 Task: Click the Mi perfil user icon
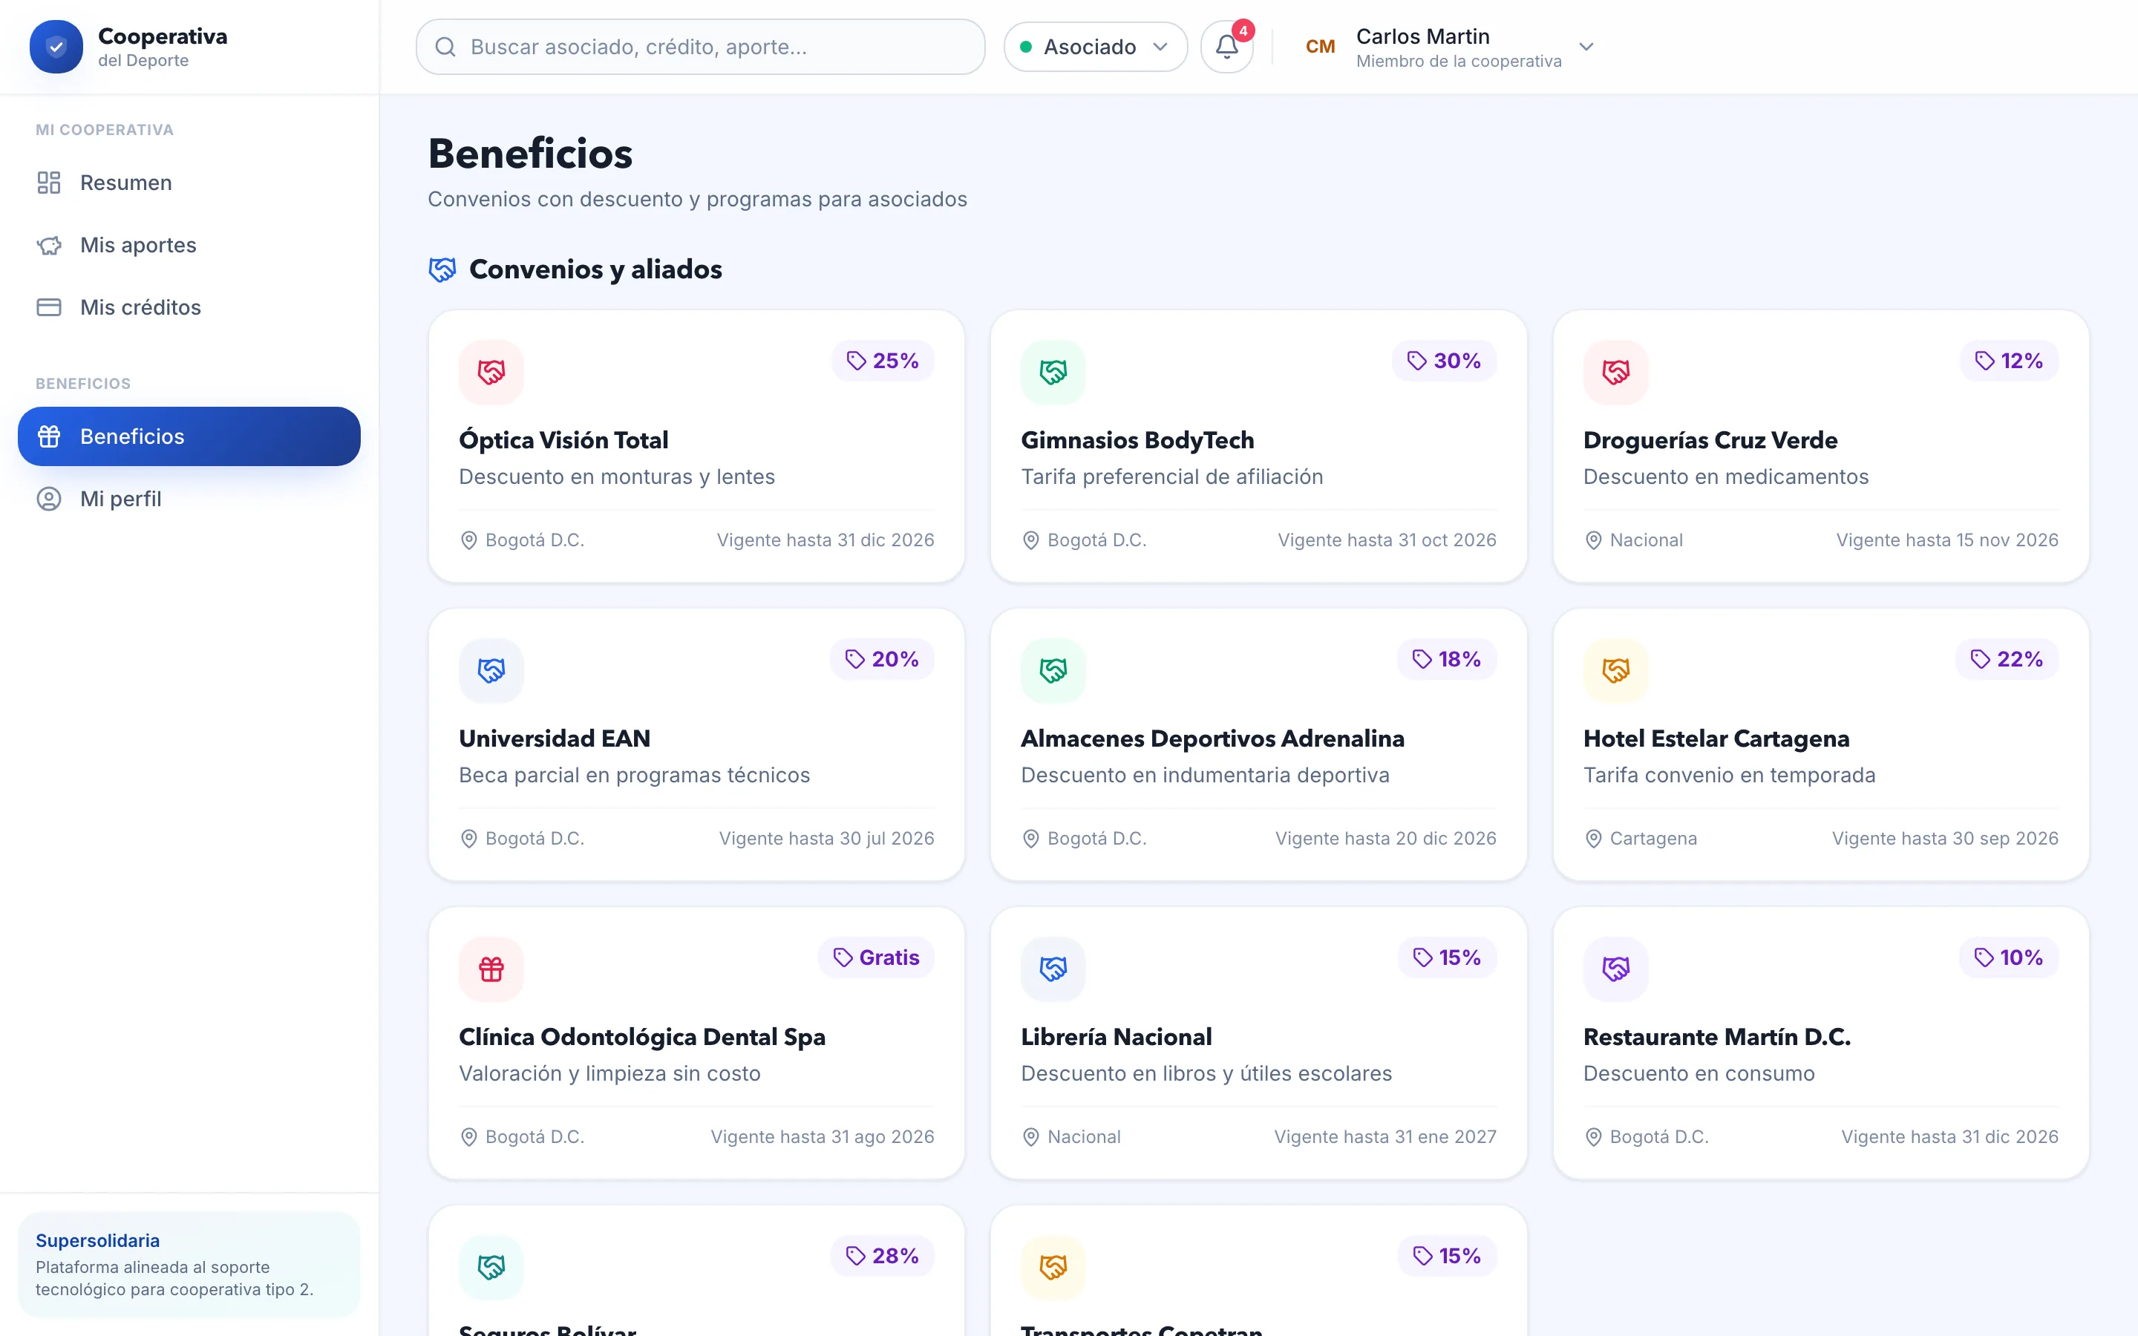click(48, 500)
